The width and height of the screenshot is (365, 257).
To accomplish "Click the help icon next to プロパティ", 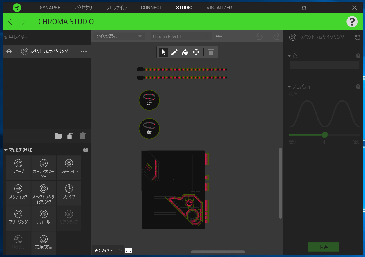I will [x=358, y=87].
